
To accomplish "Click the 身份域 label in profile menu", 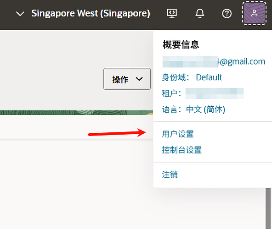I will (176, 77).
